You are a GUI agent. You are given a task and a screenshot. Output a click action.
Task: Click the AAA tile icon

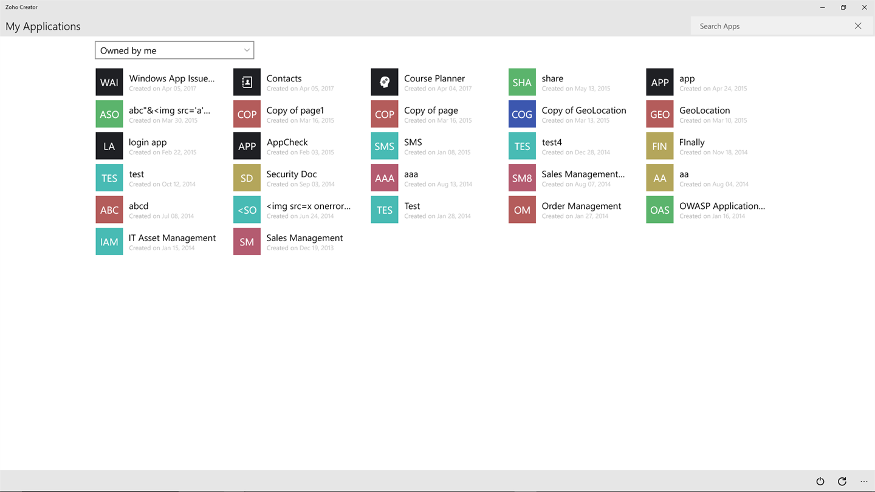[x=385, y=178]
